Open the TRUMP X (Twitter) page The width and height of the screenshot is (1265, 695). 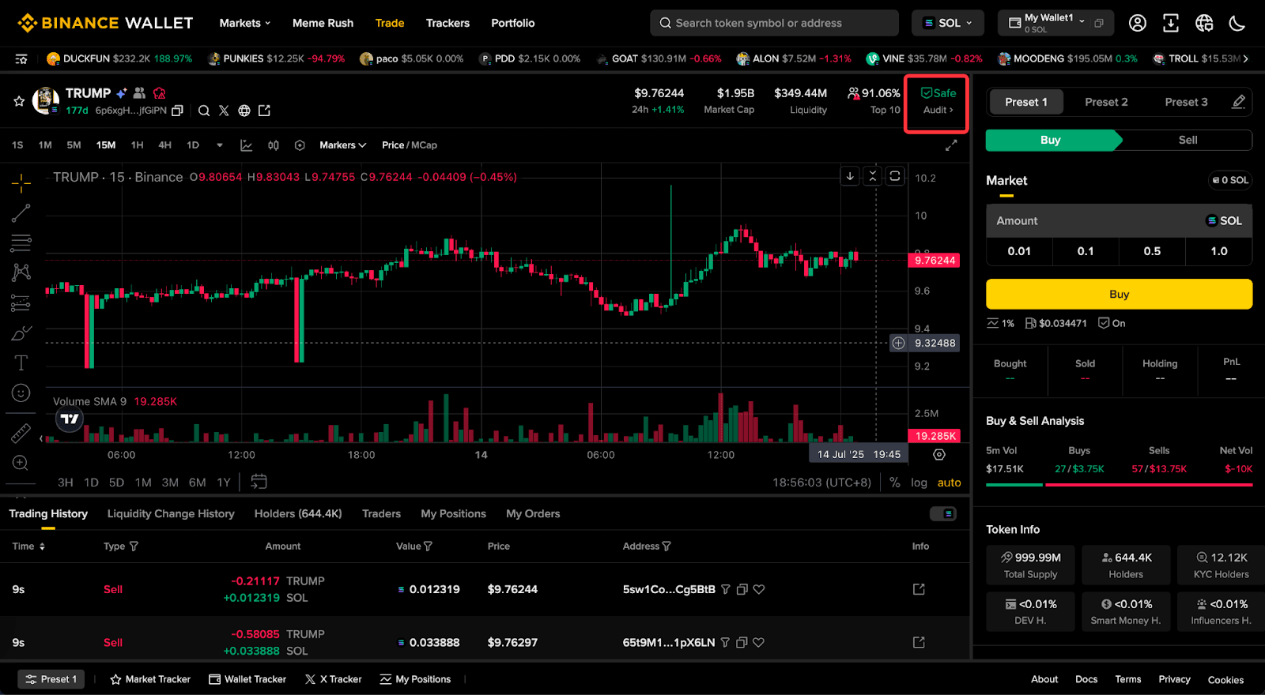point(224,111)
